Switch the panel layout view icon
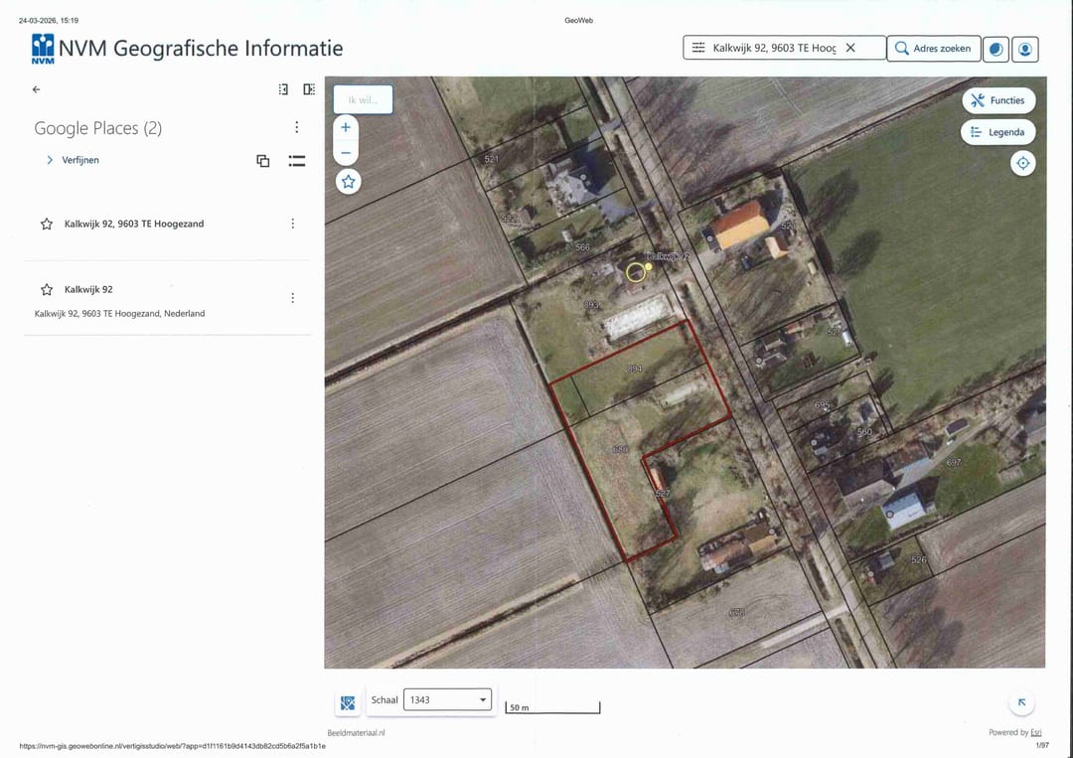 (309, 89)
